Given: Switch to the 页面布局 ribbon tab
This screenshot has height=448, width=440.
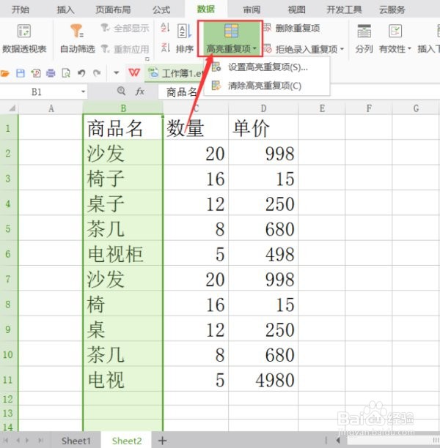Looking at the screenshot, I should [x=113, y=10].
